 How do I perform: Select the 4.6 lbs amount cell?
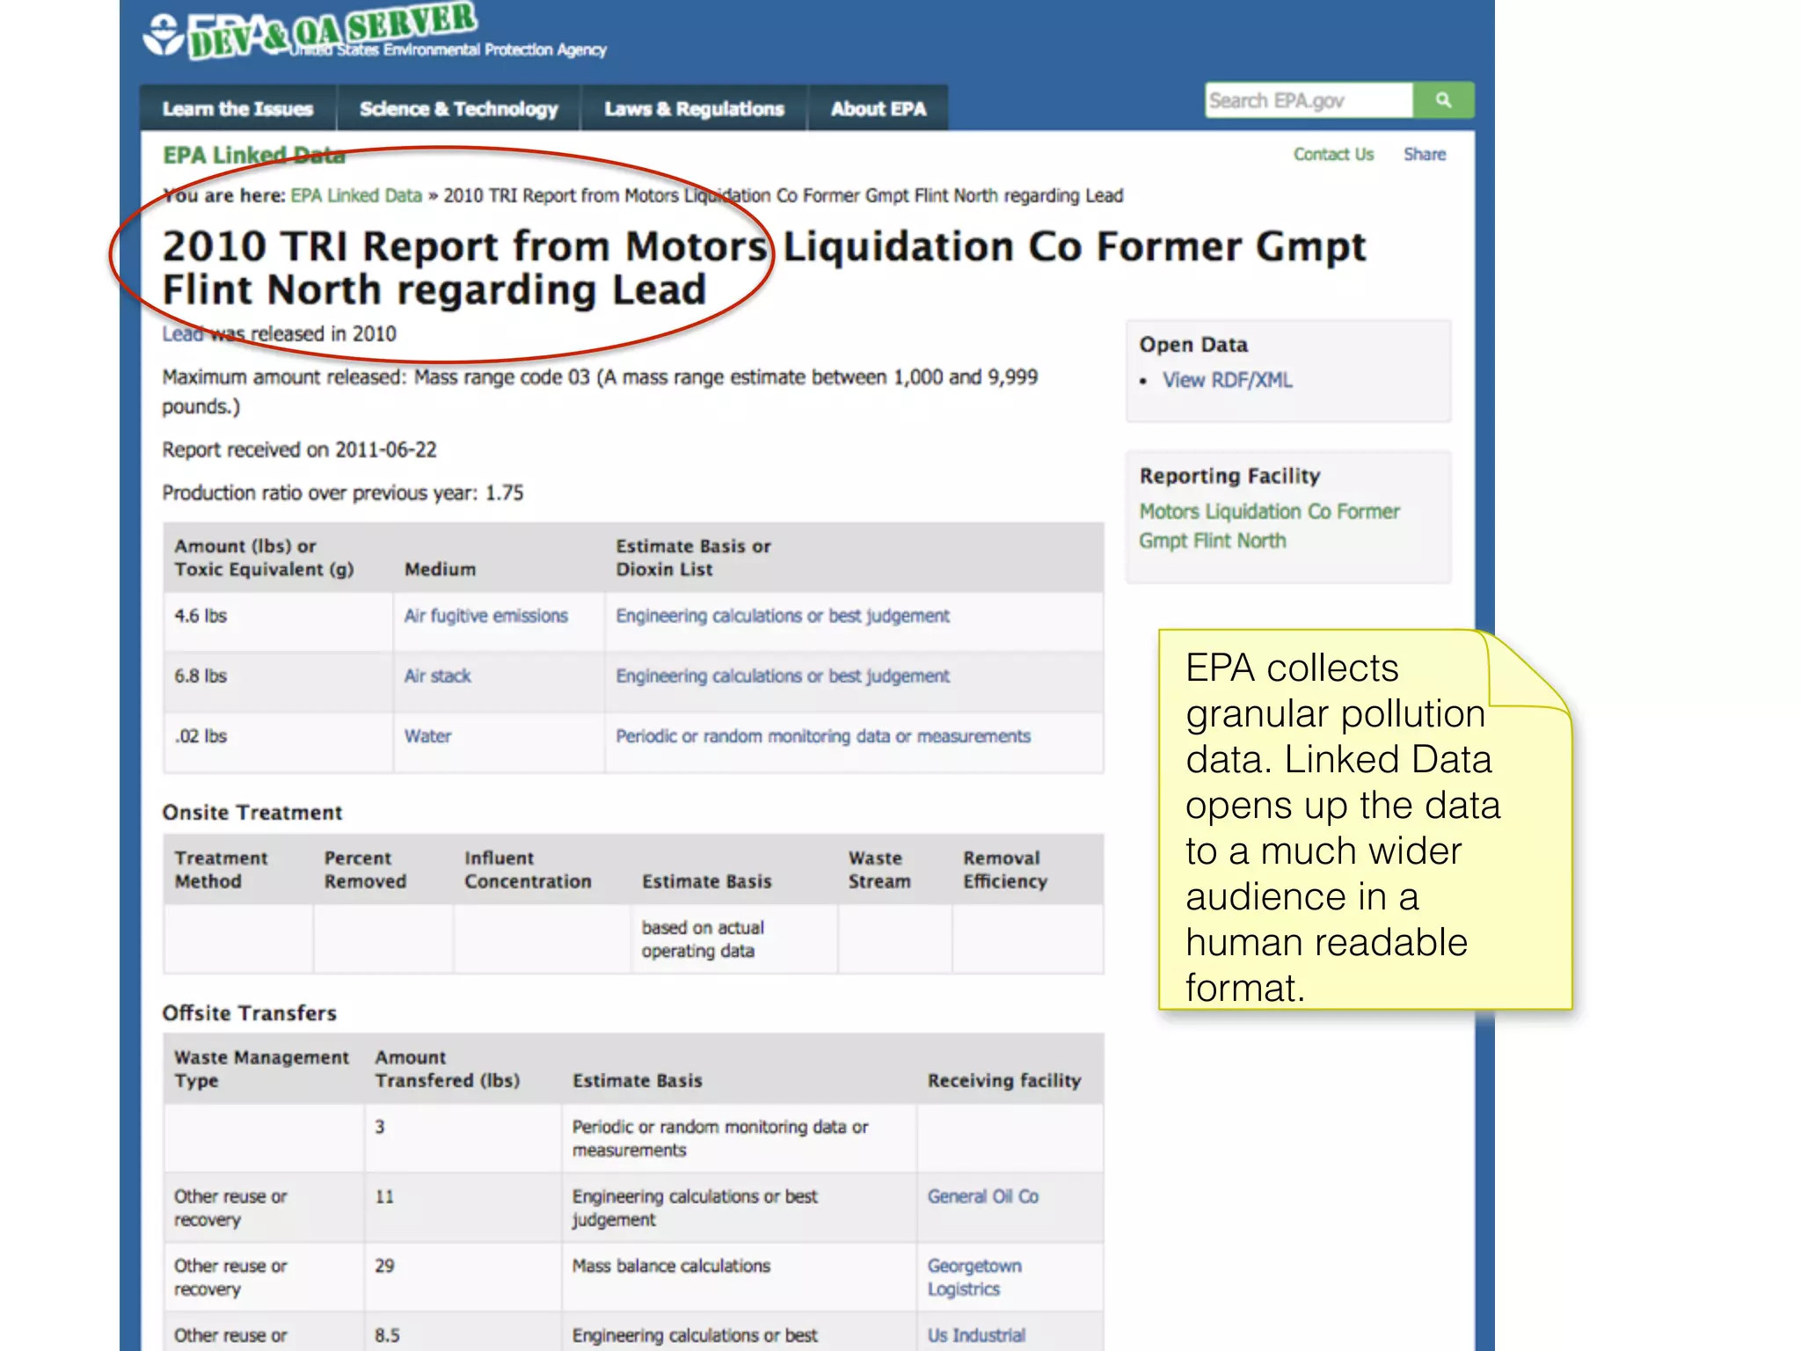(x=278, y=622)
